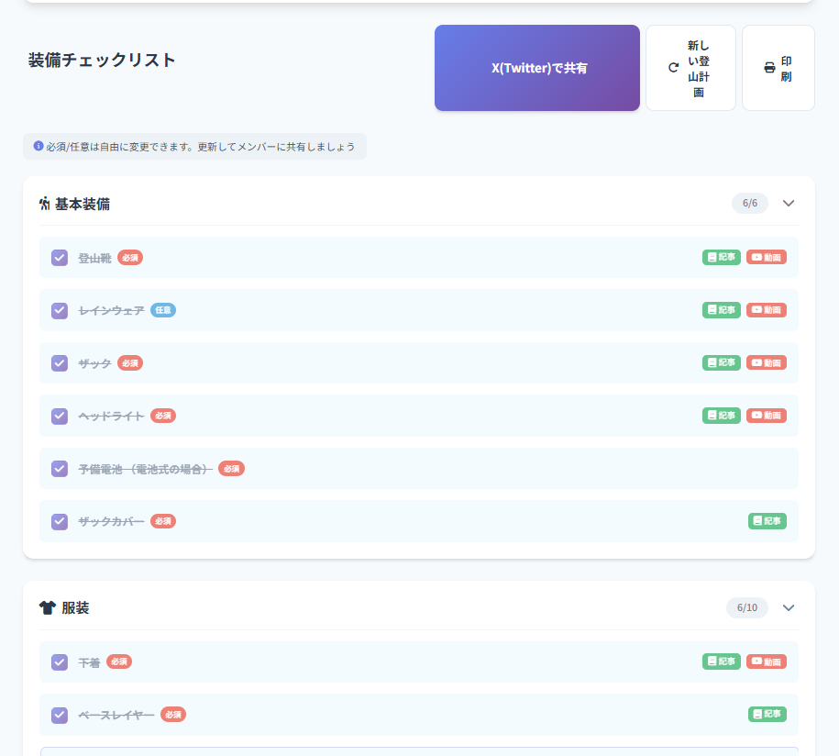Viewport: 839px width, 756px height.
Task: Open the 記事 badge for ベースレイヤー
Action: pyautogui.click(x=767, y=714)
